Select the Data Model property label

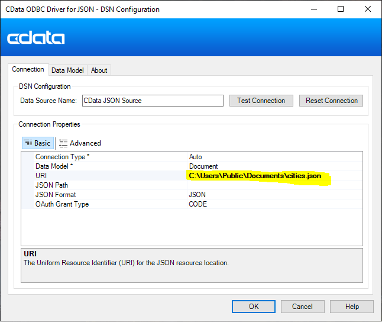[54, 166]
